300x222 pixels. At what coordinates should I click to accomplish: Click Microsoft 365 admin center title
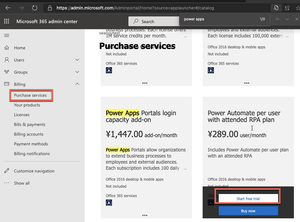click(x=47, y=21)
